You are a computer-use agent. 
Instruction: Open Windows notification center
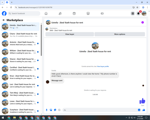(146, 118)
